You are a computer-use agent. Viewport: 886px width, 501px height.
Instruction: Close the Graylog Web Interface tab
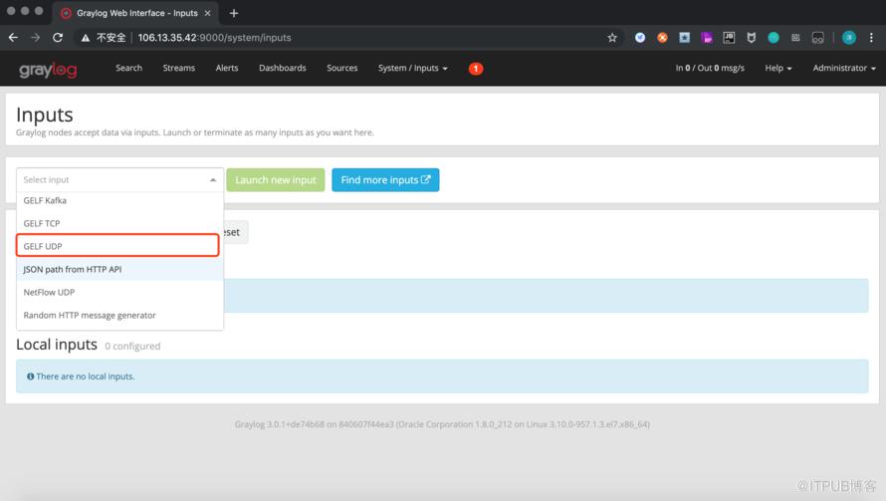tap(207, 13)
